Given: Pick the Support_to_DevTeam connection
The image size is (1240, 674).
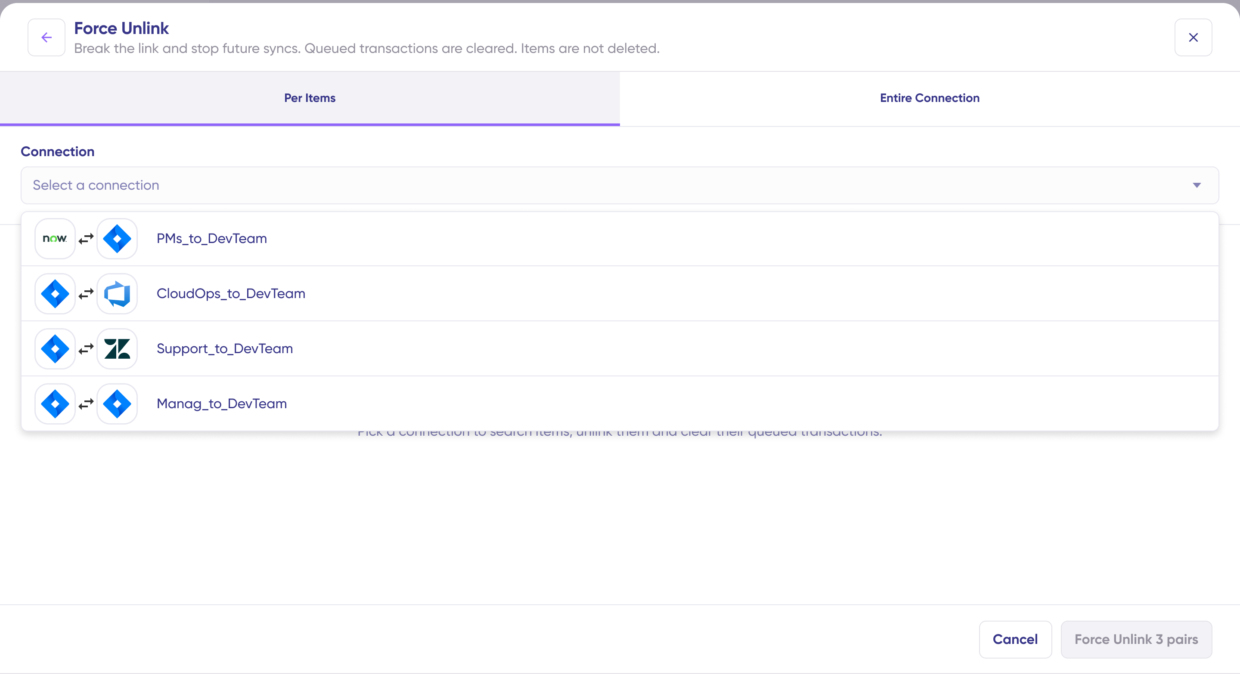Looking at the screenshot, I should click(x=224, y=348).
